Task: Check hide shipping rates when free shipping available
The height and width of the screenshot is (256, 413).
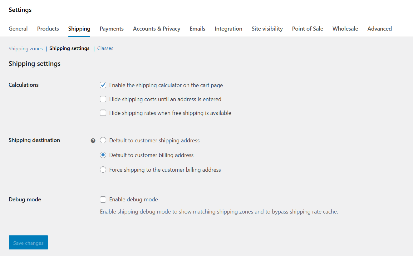Action: 103,113
